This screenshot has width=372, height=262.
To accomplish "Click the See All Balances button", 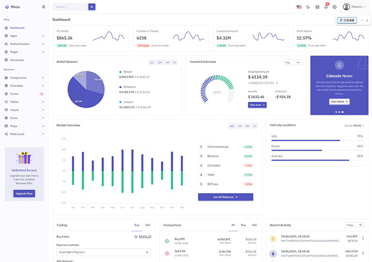I will pos(225,197).
